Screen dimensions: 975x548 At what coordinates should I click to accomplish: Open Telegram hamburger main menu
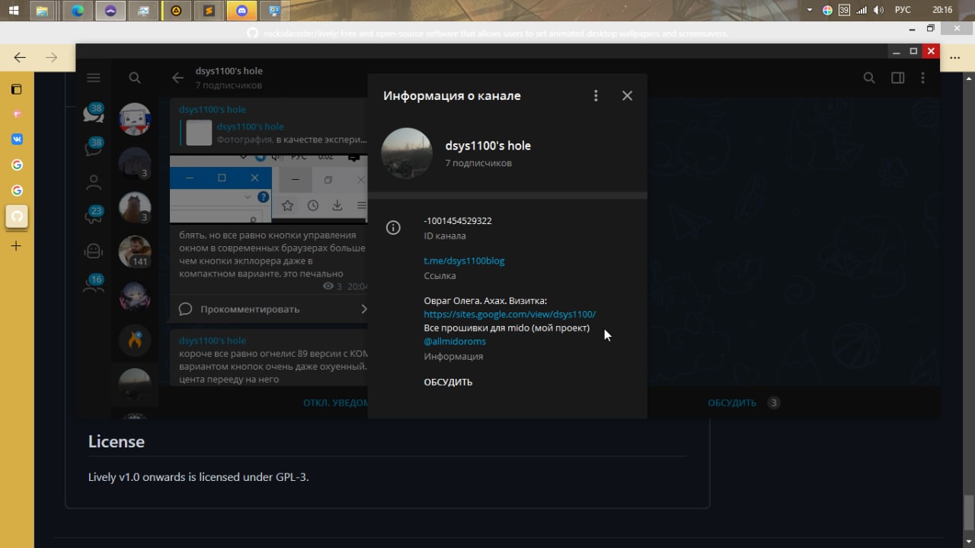pos(94,78)
